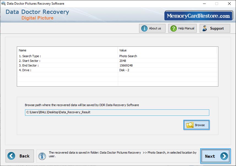
Task: Click the info icon beside the recovered data message
Action: [x=42, y=156]
